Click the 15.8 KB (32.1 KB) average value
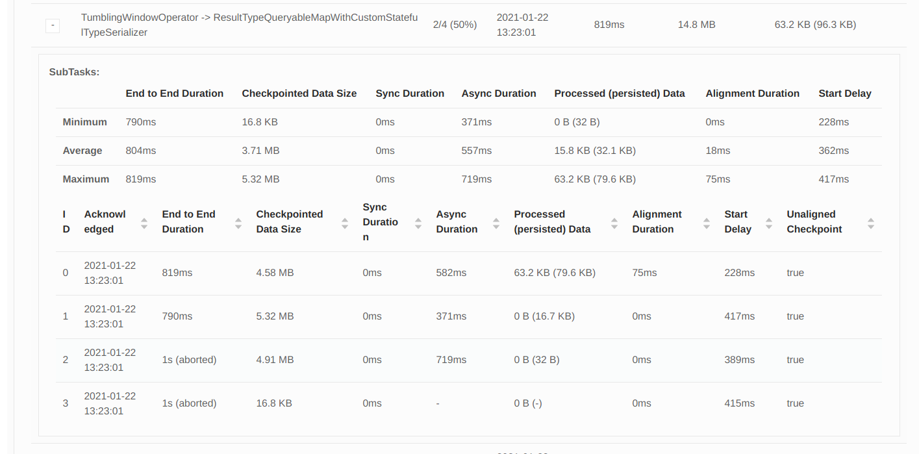Image resolution: width=919 pixels, height=454 pixels. click(595, 151)
